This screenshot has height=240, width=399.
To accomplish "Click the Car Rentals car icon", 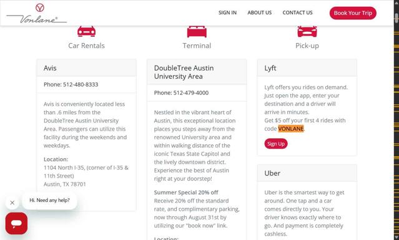I will tap(87, 31).
